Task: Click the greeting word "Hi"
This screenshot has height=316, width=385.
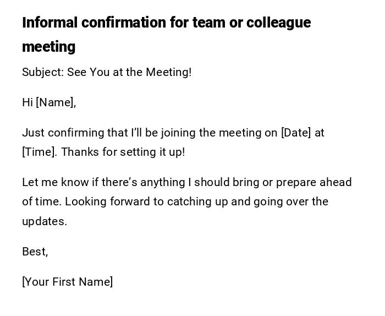Action: tap(28, 102)
